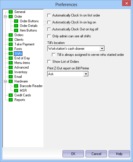
Task: Click the green icon beside Menu items
Action: (11, 63)
